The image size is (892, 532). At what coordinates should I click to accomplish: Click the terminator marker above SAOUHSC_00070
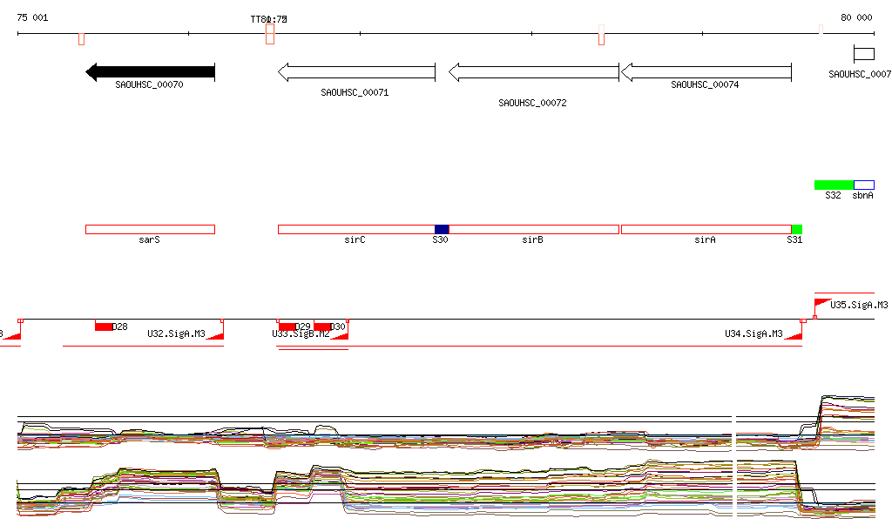[x=81, y=39]
